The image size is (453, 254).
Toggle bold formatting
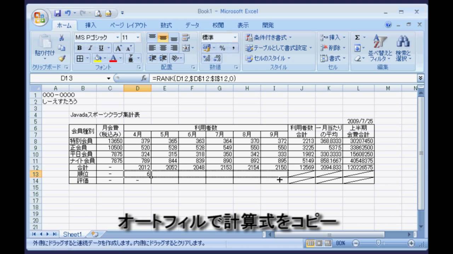[80, 48]
